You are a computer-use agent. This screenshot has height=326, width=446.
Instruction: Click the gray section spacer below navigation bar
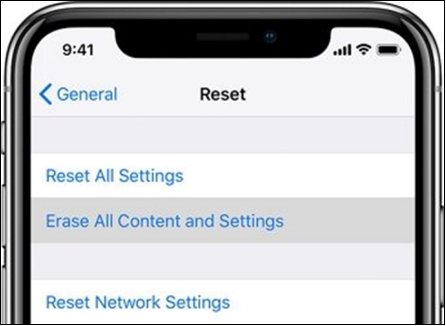222,135
